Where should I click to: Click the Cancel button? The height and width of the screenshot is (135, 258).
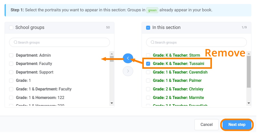coord(207,125)
